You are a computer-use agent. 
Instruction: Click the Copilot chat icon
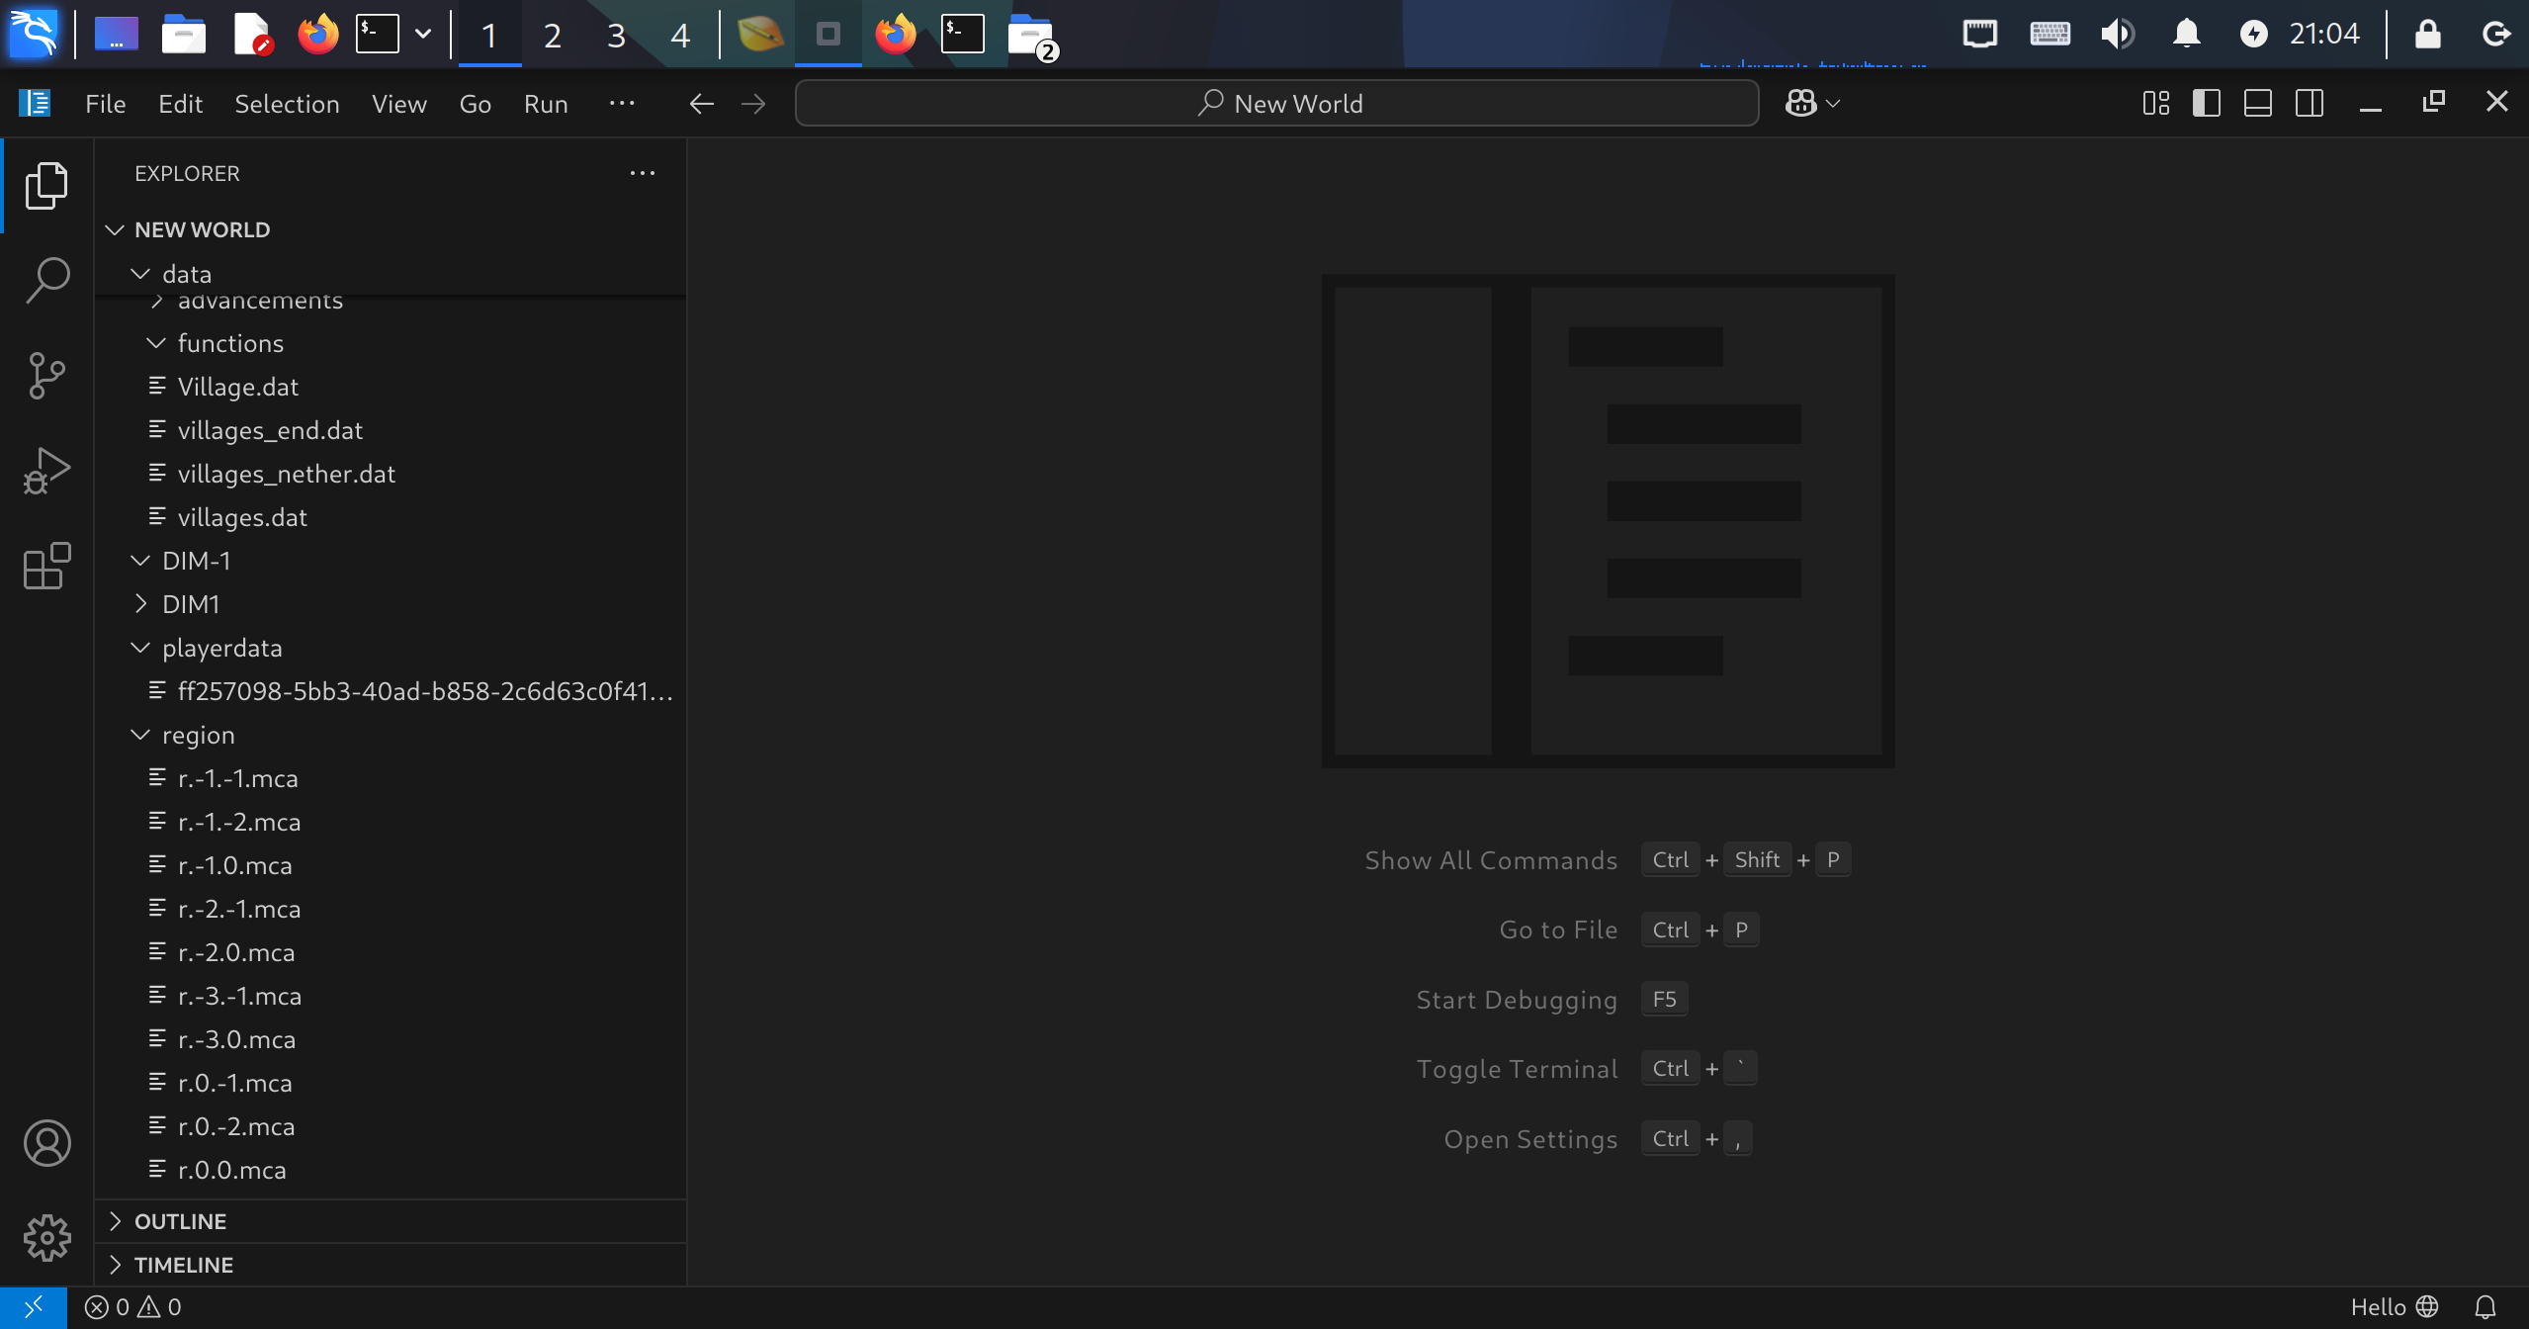1800,103
